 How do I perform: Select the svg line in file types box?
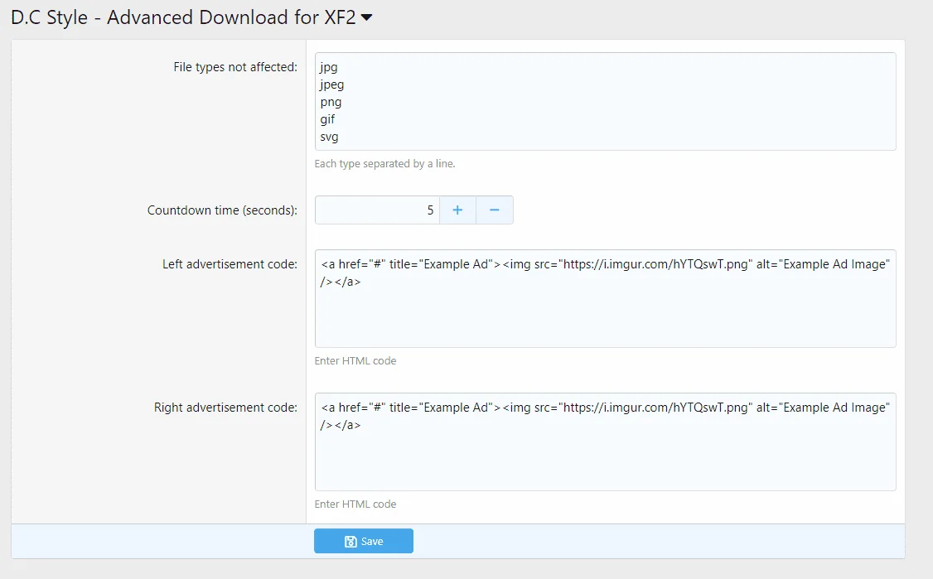(x=328, y=137)
